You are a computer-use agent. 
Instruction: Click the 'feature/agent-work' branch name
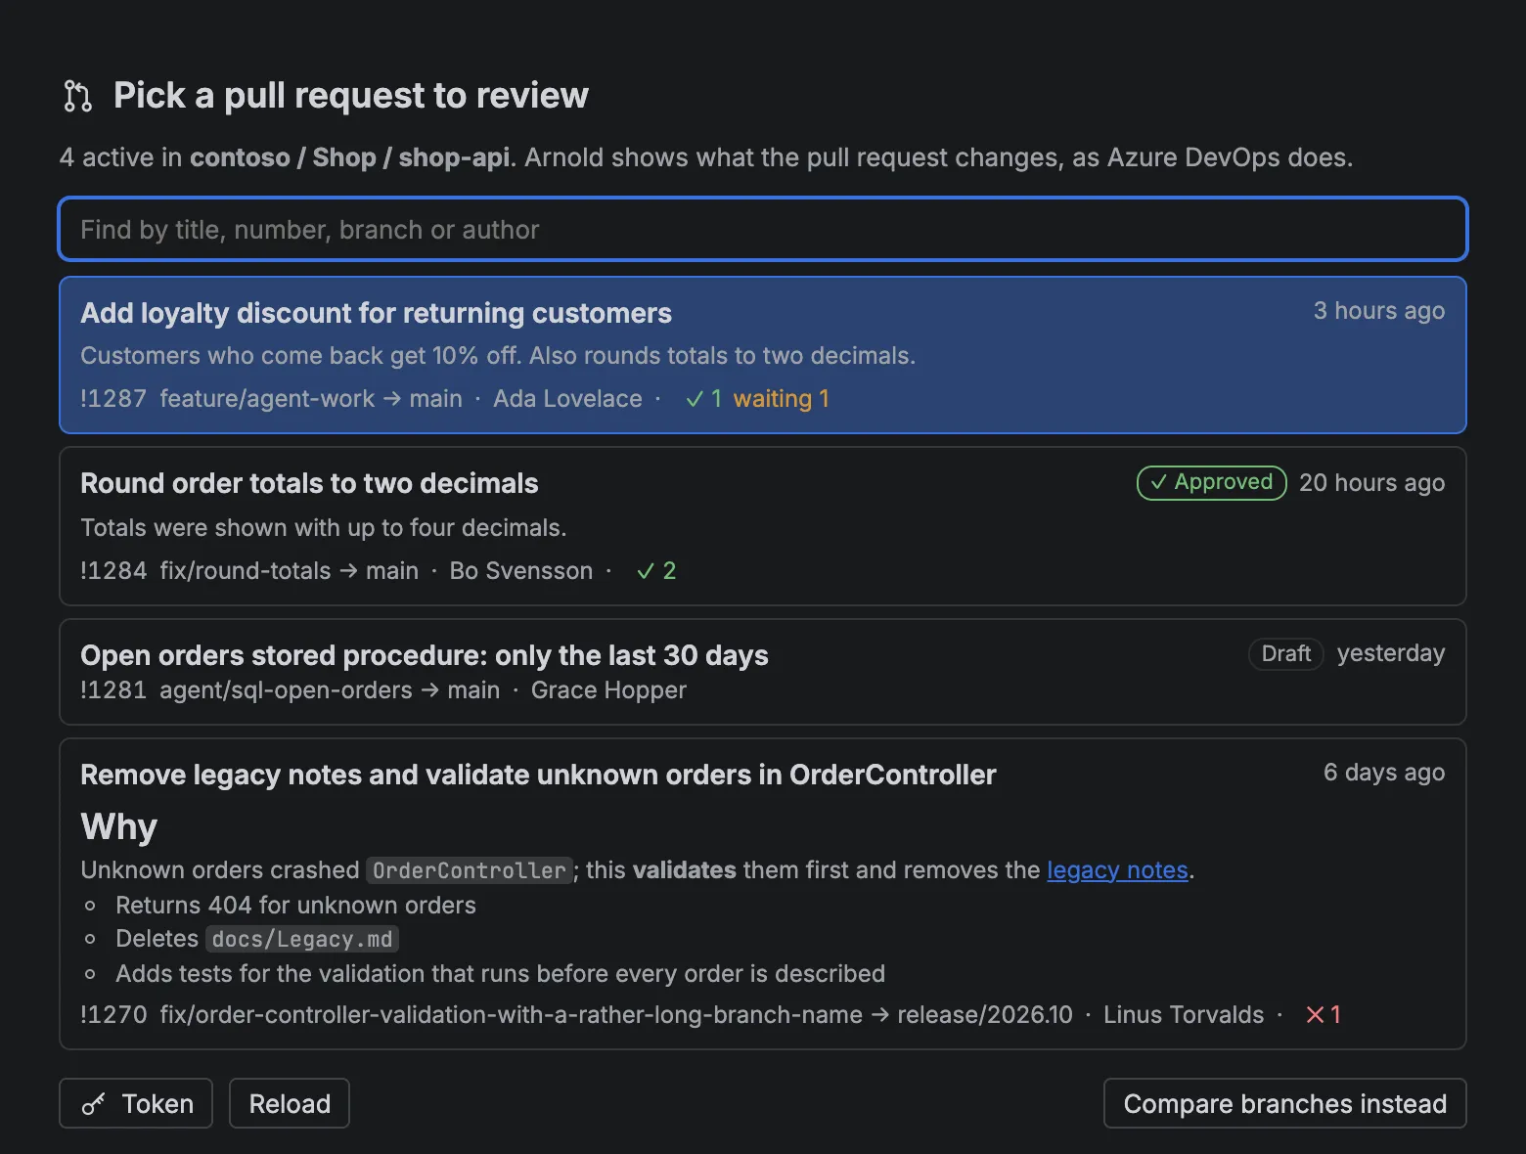267,399
